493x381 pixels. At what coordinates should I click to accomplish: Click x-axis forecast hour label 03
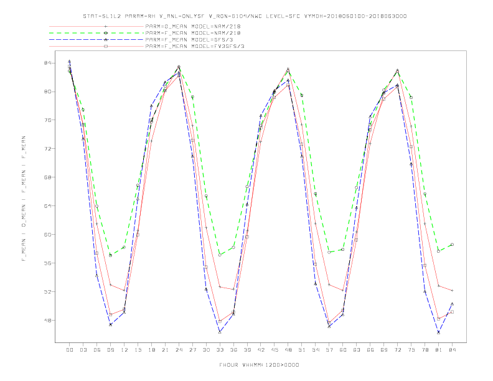pyautogui.click(x=83, y=350)
